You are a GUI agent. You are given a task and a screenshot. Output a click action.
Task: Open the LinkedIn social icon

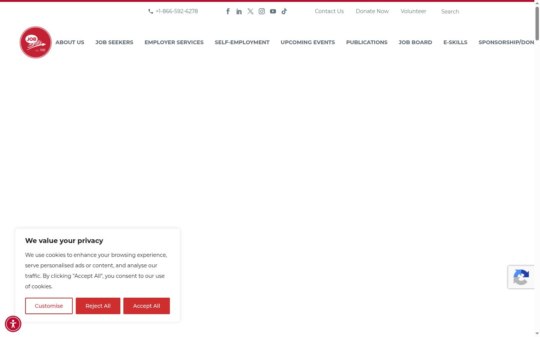tap(239, 11)
